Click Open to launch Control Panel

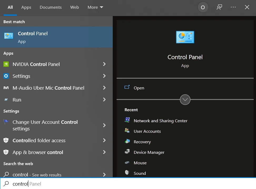click(x=139, y=88)
